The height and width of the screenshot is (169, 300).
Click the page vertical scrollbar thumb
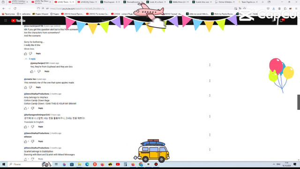299,102
